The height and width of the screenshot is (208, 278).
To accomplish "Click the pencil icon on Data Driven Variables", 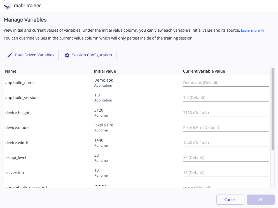I will (x=10, y=55).
